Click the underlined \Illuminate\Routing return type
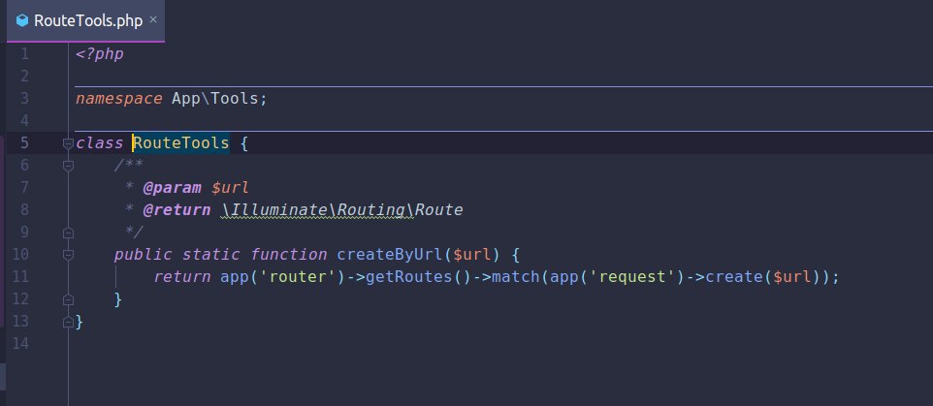Screen dimensions: 933x406 pyautogui.click(x=317, y=210)
